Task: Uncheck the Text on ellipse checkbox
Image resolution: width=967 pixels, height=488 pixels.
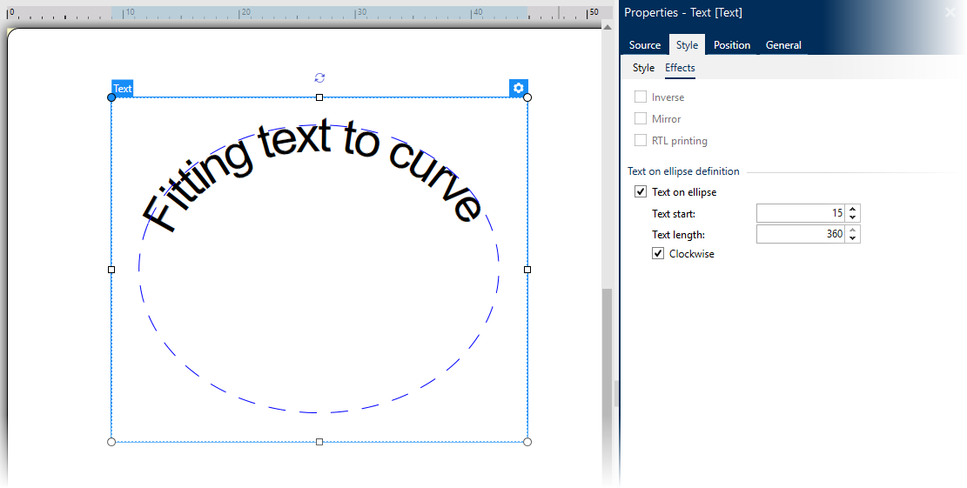Action: 641,192
